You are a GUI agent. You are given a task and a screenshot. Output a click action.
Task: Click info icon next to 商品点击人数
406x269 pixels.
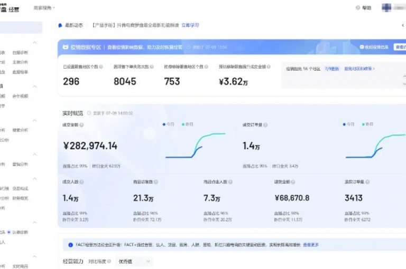point(230,182)
